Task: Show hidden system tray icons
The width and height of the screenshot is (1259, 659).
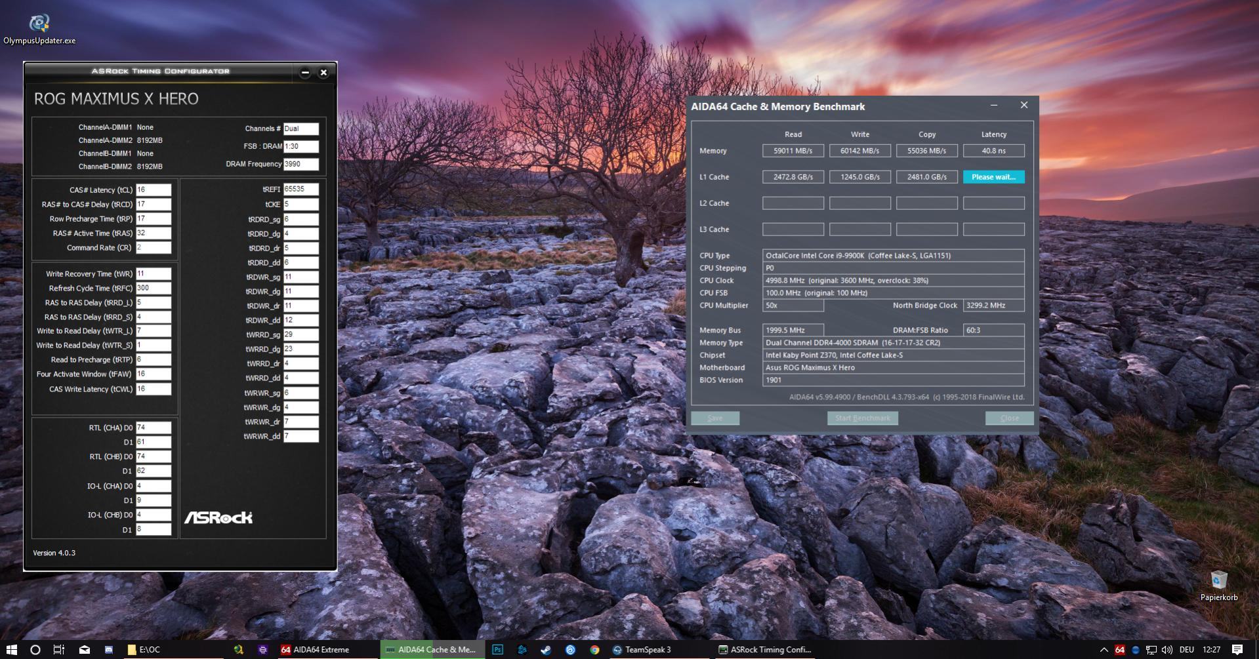Action: [1104, 650]
